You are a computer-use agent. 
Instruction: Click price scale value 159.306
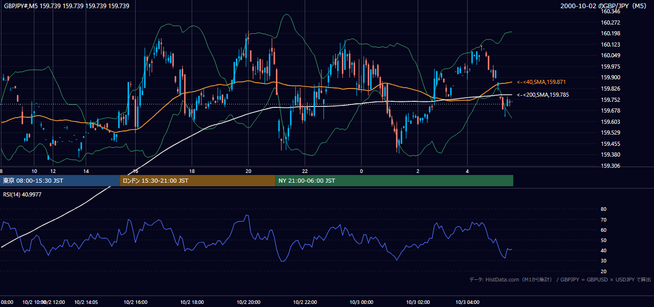pyautogui.click(x=611, y=166)
